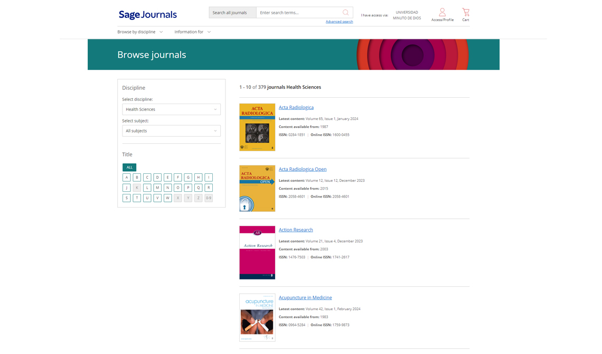Viewport: 602px width, 354px height.
Task: Open the Health Sciences discipline dropdown
Action: [x=171, y=109]
